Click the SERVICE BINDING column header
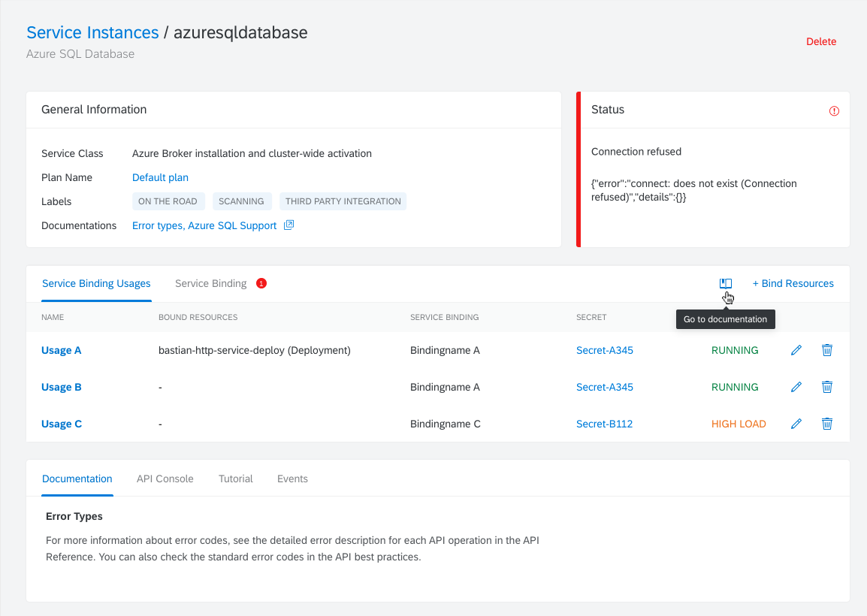867x616 pixels. [x=445, y=318]
